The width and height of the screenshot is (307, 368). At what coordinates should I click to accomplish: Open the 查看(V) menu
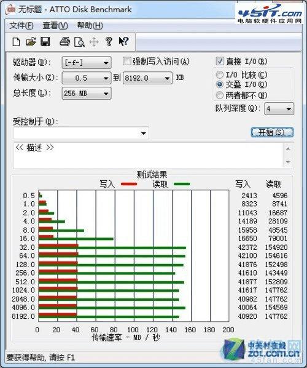click(x=55, y=26)
